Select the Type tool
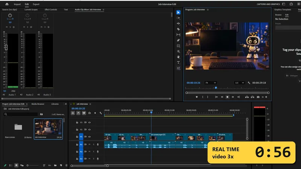This screenshot has height=169, width=301. pyautogui.click(x=178, y=62)
